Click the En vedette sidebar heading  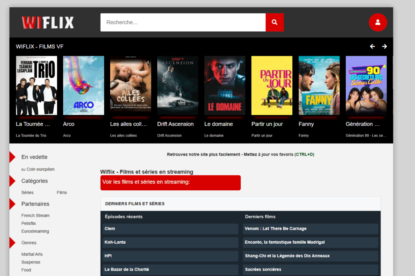(34, 157)
